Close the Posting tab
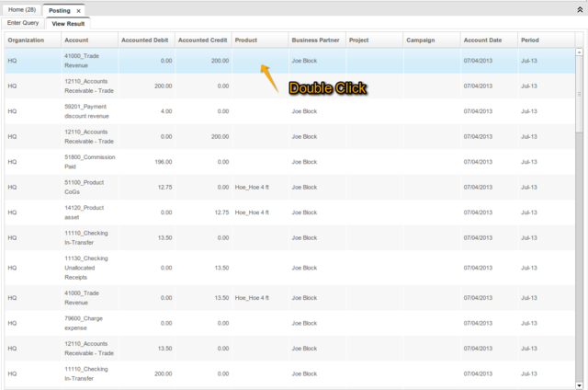588x390 pixels. pyautogui.click(x=78, y=10)
